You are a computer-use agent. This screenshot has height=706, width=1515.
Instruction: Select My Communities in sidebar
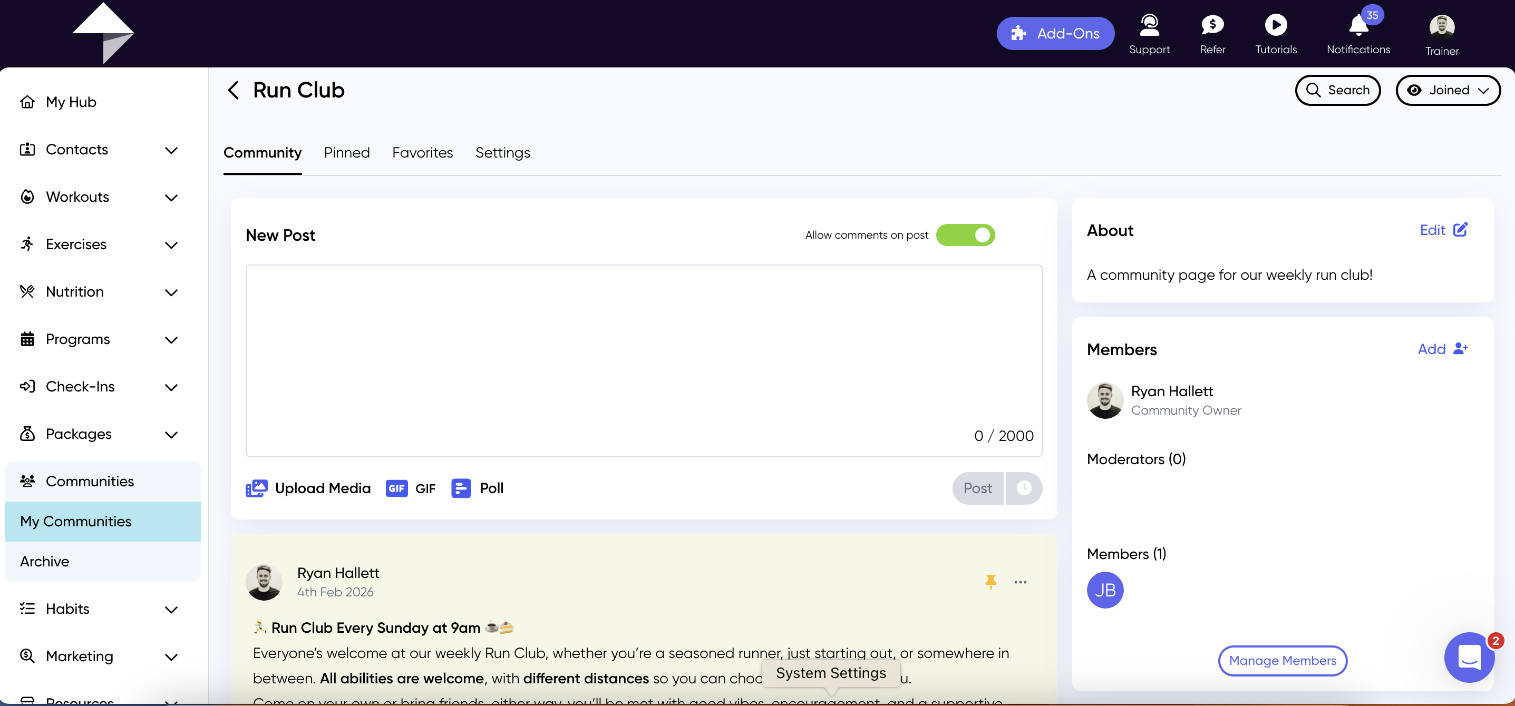[103, 522]
